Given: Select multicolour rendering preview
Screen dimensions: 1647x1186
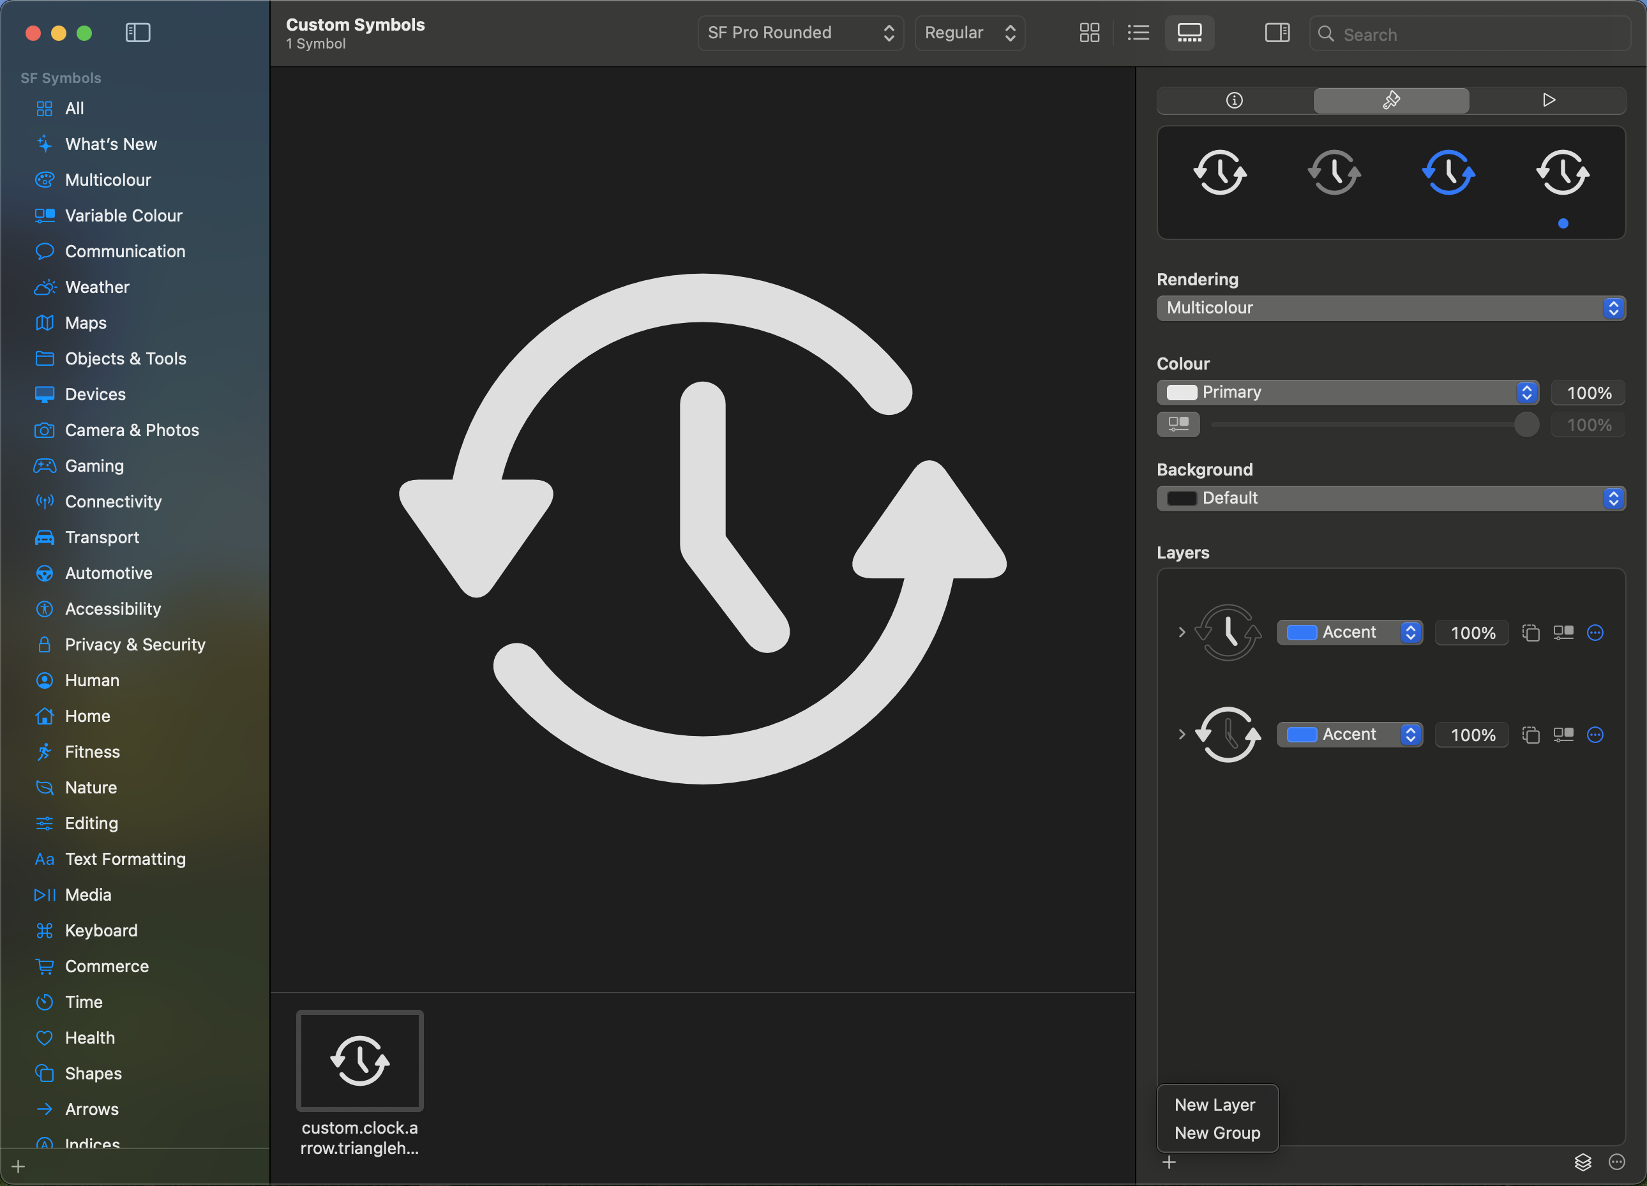Looking at the screenshot, I should coord(1563,173).
